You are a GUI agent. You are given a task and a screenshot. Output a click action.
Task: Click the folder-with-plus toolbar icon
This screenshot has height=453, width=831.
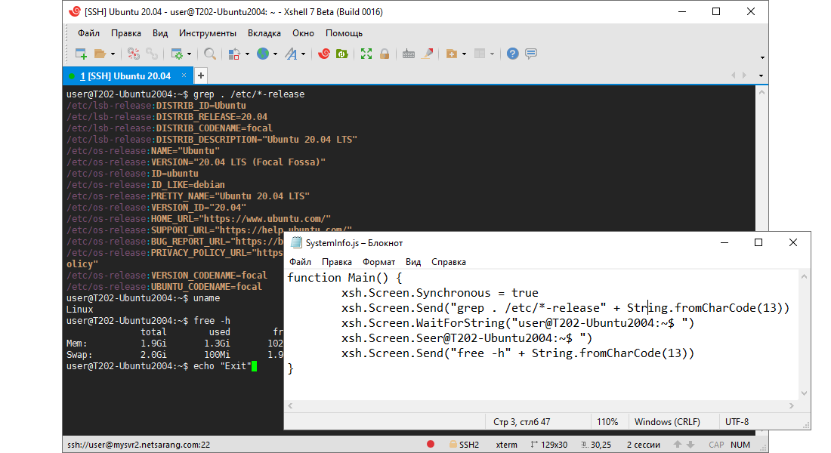tap(452, 54)
